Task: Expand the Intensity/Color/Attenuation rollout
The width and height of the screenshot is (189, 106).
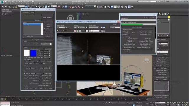Action: [x=161, y=58]
